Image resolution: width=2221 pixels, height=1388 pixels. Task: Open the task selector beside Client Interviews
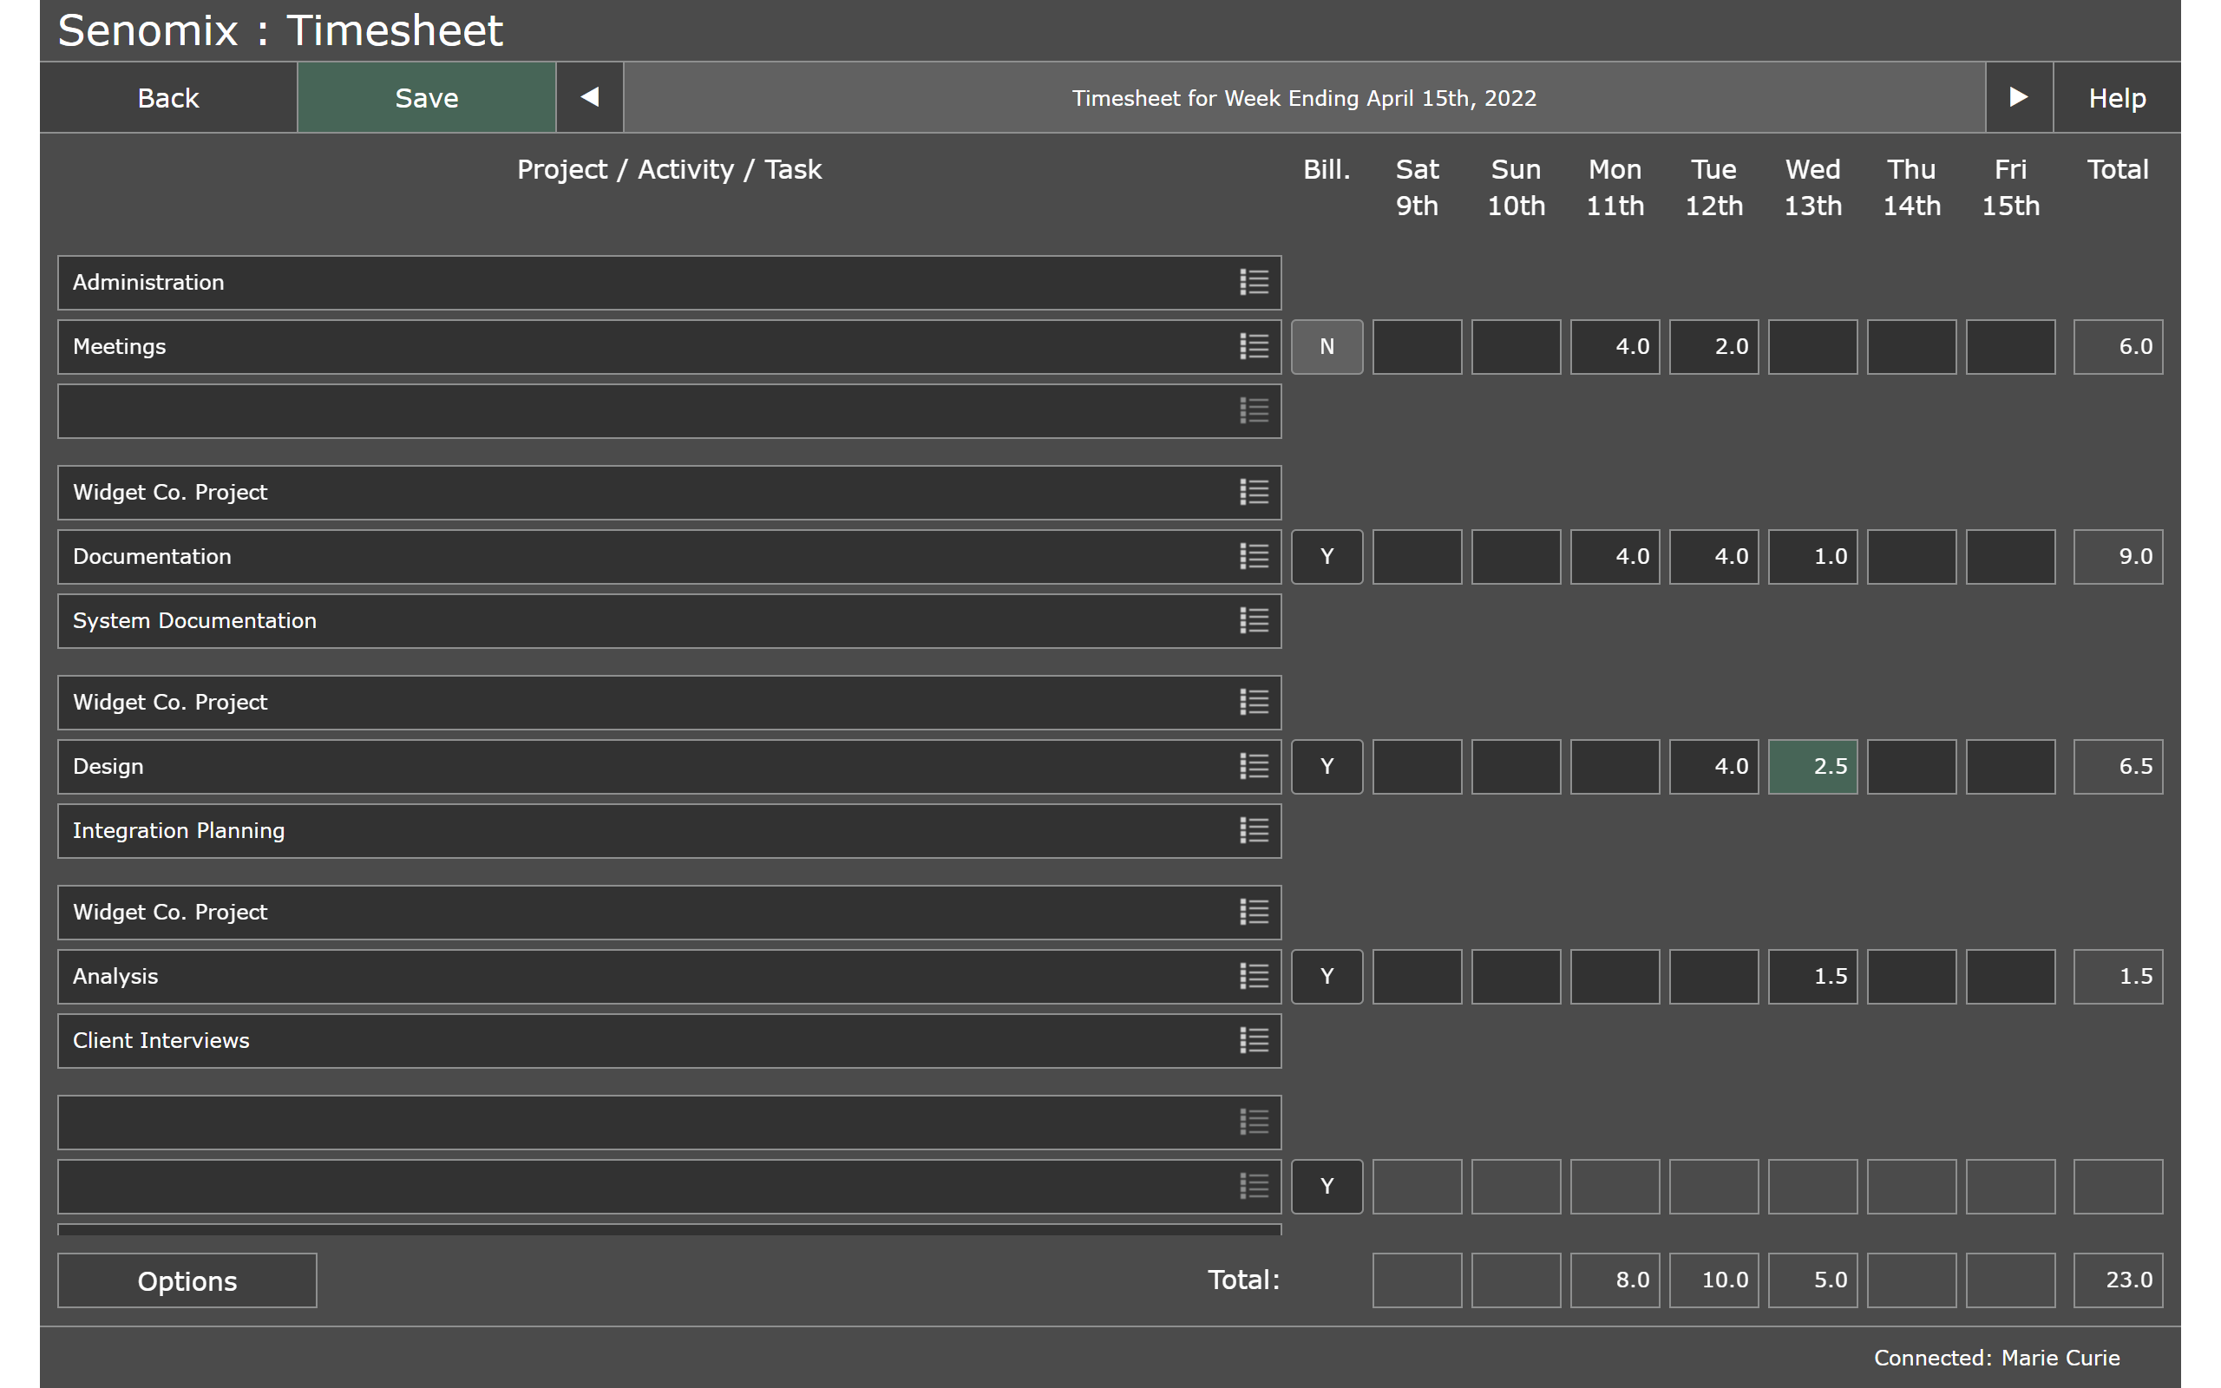pos(1254,1040)
